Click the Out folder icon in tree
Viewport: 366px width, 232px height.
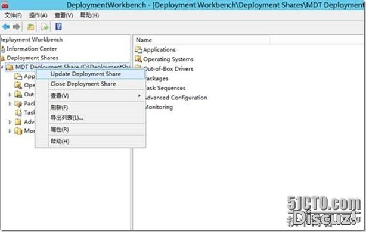(x=18, y=95)
